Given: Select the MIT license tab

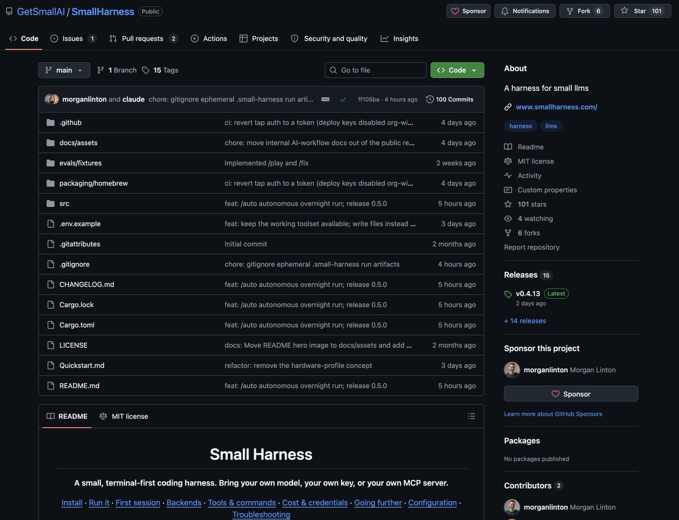Looking at the screenshot, I should (123, 416).
